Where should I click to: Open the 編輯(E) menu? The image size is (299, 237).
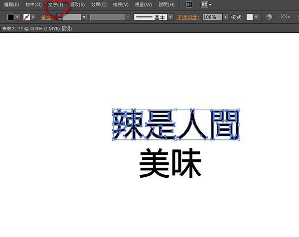coord(11,4)
